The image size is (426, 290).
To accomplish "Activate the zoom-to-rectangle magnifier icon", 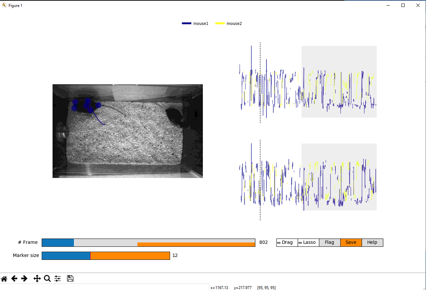I will click(47, 279).
